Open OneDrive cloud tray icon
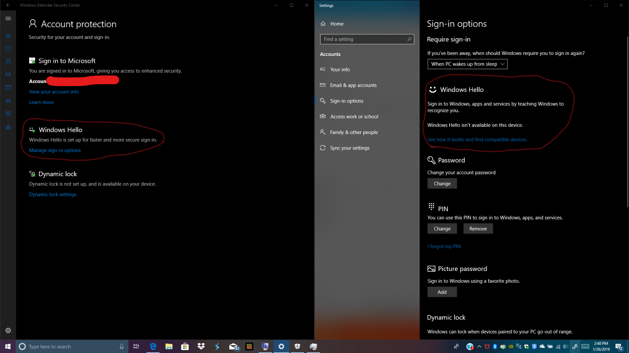The image size is (629, 353). click(x=542, y=346)
